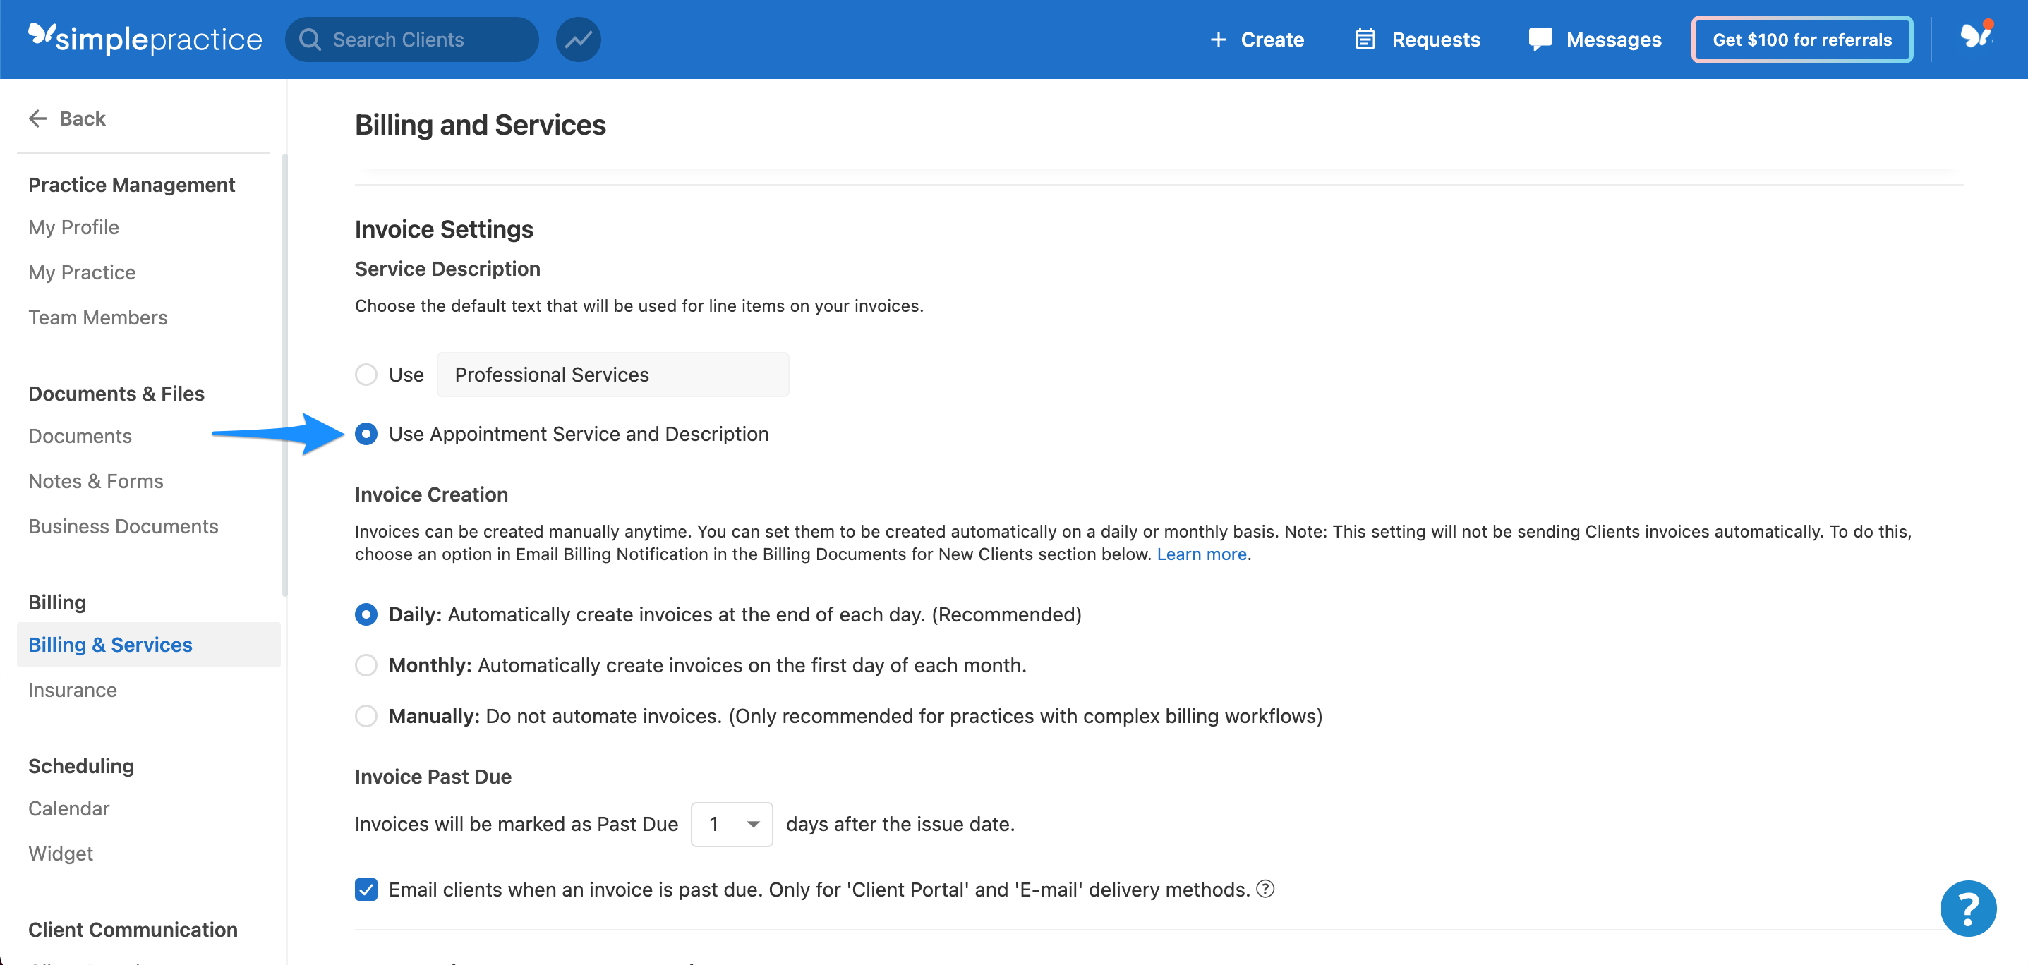Open the analytics chart icon near search bar
Screen dimensions: 2028x965
pos(579,39)
